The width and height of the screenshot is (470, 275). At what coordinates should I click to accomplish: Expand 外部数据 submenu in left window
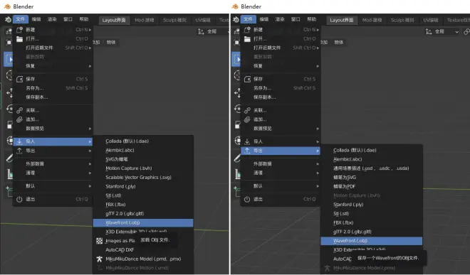tap(53, 163)
